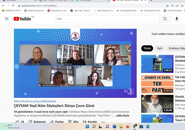The image size is (185, 130).
Task: Open the Chat app in taskbar
Action: point(107,127)
